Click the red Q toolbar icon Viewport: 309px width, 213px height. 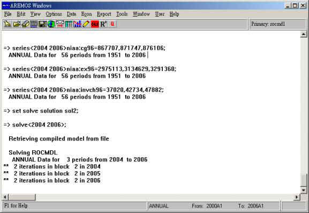click(112, 24)
